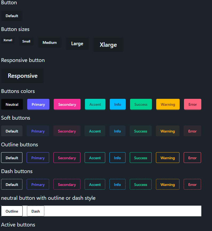
Task: Click the solid green Success button
Action: pos(141,104)
